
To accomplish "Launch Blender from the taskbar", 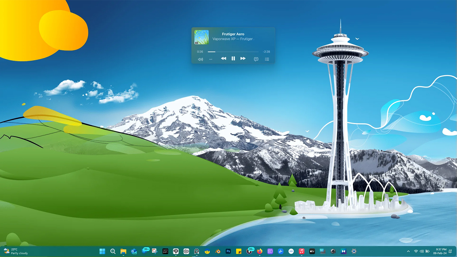I will [x=218, y=251].
